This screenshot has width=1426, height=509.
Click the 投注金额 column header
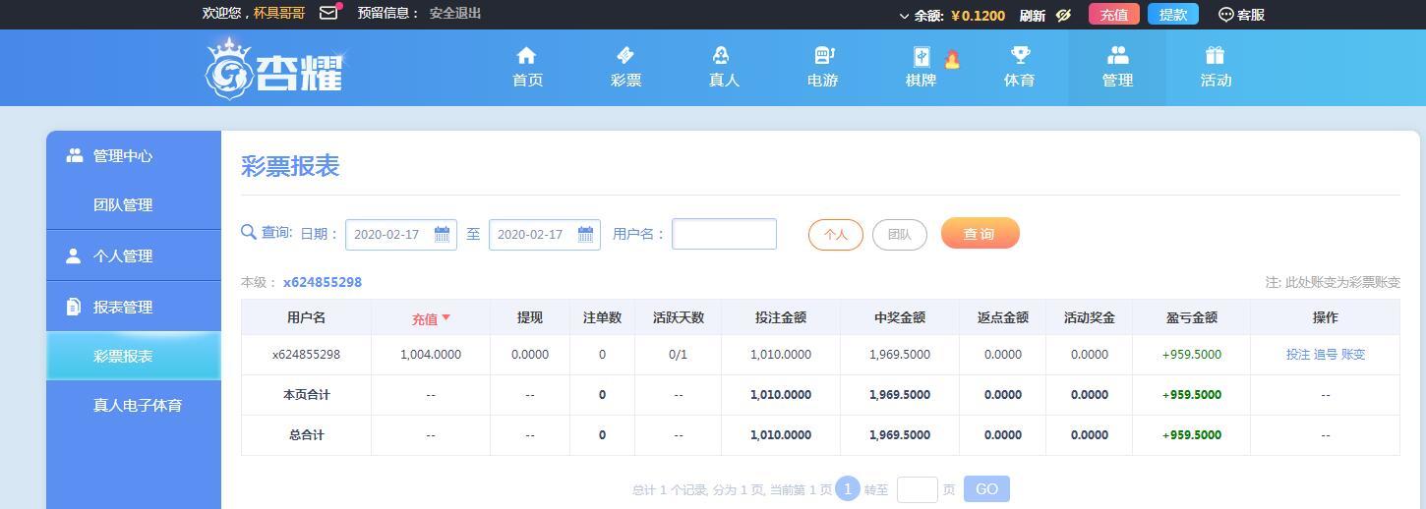coord(781,317)
